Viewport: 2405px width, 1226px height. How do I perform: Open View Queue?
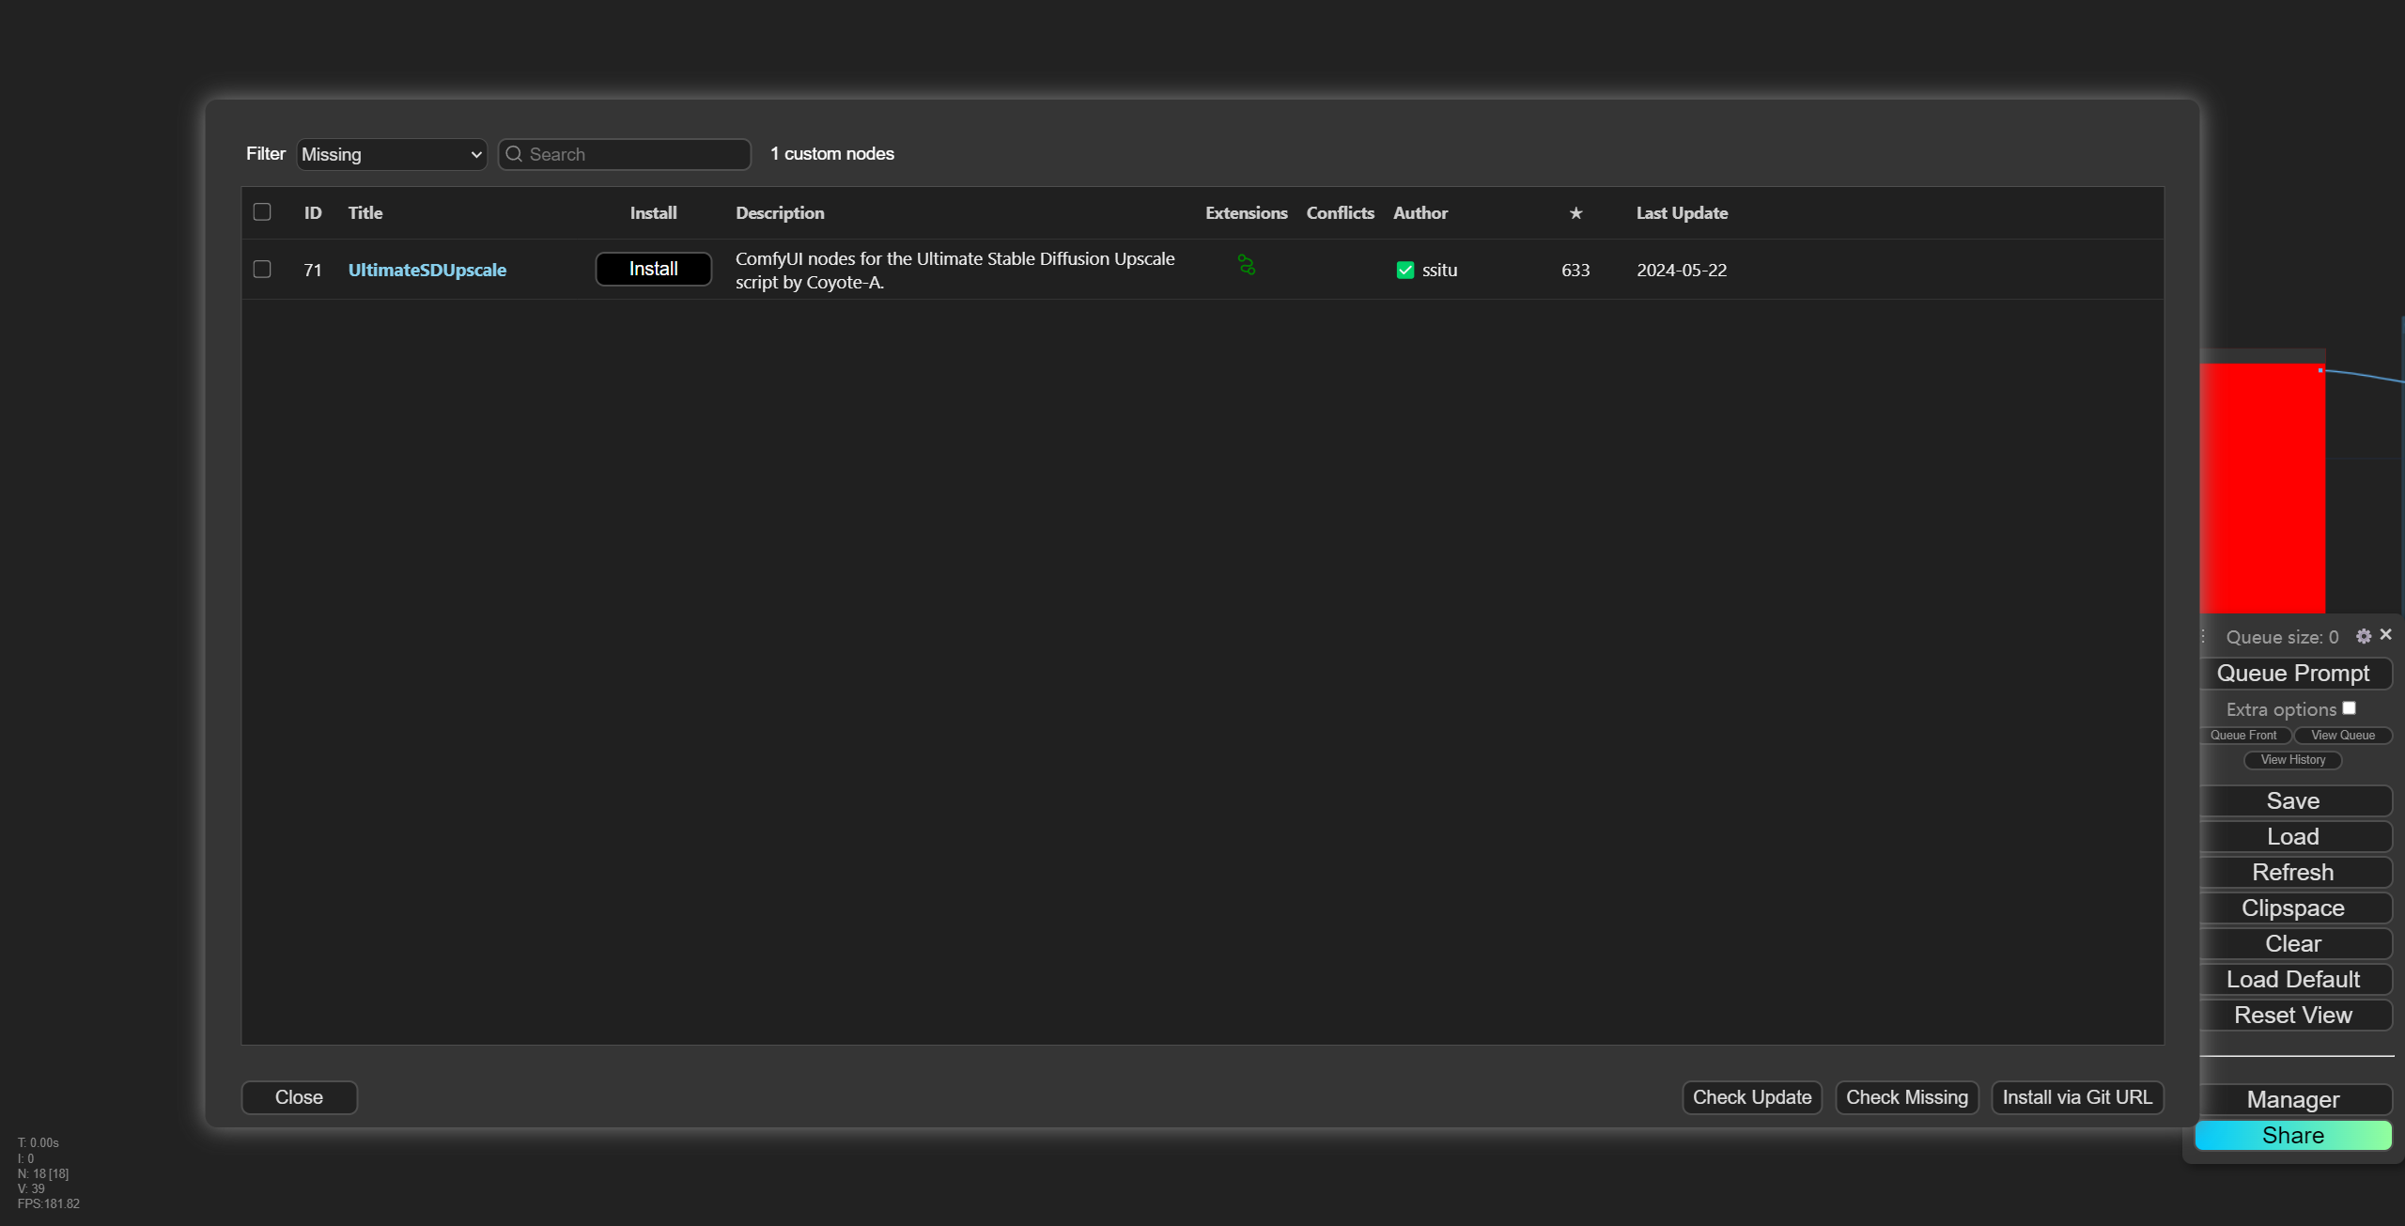tap(2343, 736)
